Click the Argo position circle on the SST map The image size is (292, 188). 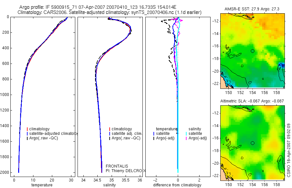252,51
